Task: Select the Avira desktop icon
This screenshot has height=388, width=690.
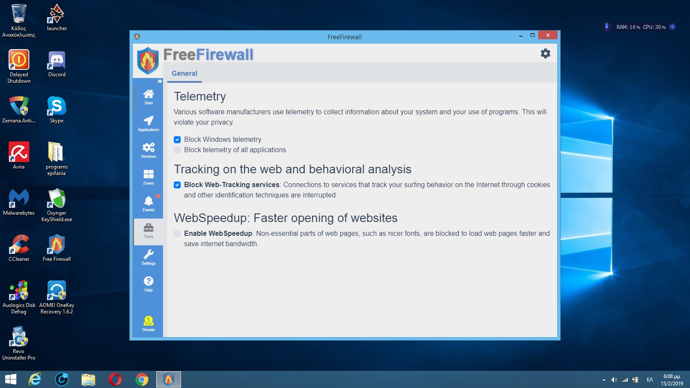Action: (19, 156)
